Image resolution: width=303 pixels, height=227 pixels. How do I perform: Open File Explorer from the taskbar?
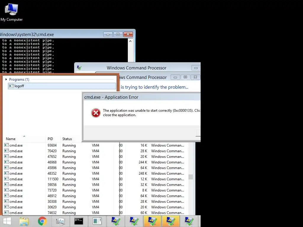[x=24, y=221]
